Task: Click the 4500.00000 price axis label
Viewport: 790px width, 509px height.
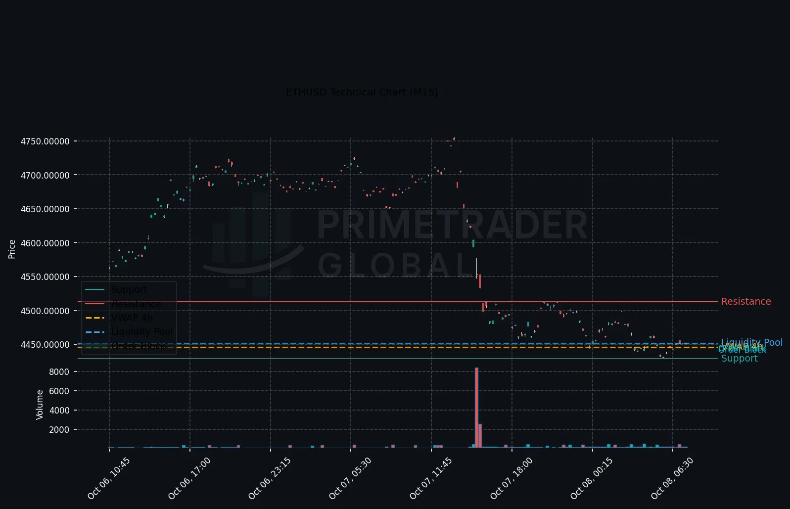Action: (x=45, y=311)
